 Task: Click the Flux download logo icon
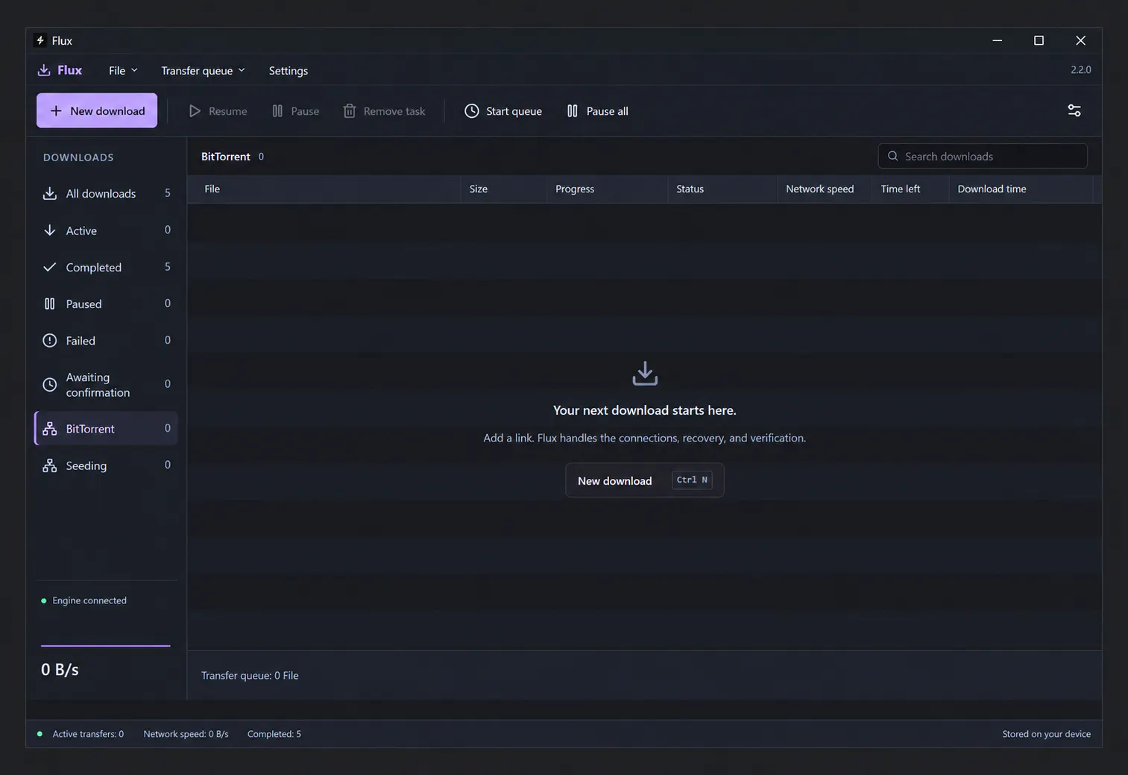pyautogui.click(x=44, y=70)
